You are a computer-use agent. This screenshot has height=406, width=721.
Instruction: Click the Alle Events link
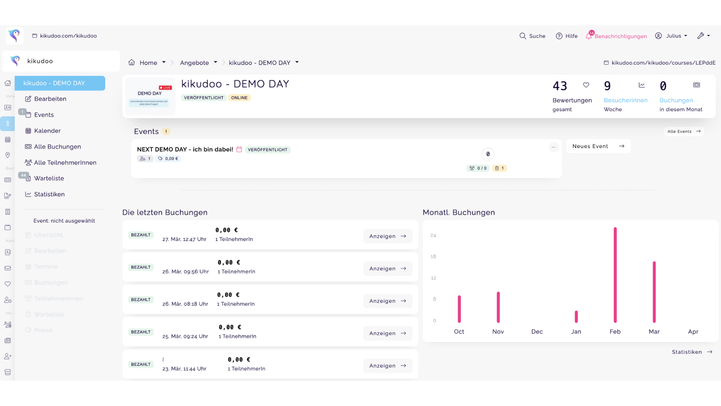684,131
